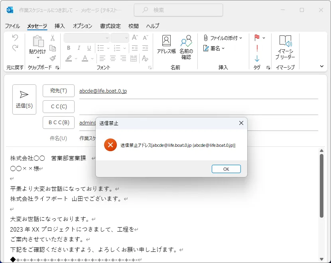Click the Paste clipboard icon
The image size is (331, 263).
click(x=38, y=41)
